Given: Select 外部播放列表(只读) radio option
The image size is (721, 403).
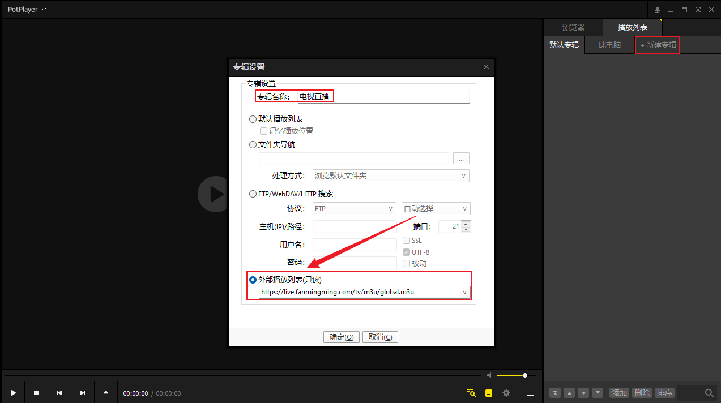Looking at the screenshot, I should click(285, 280).
